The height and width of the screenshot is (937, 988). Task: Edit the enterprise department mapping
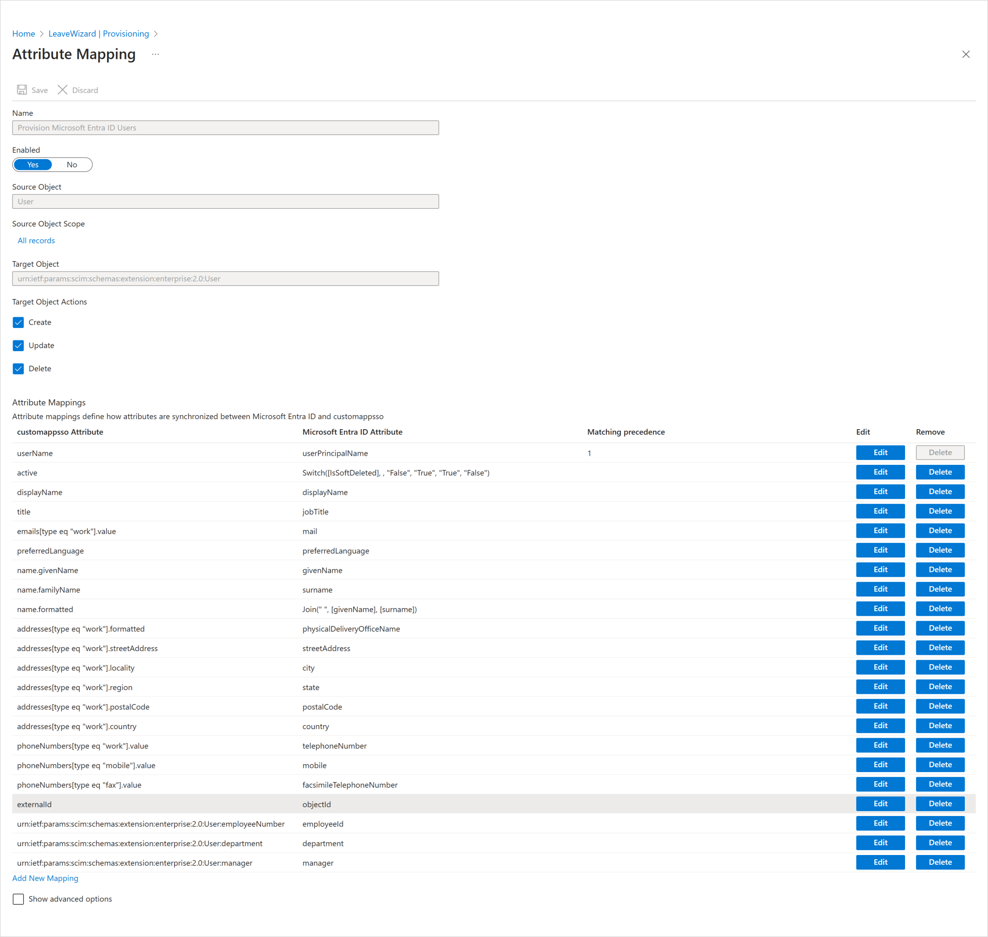[x=880, y=842]
